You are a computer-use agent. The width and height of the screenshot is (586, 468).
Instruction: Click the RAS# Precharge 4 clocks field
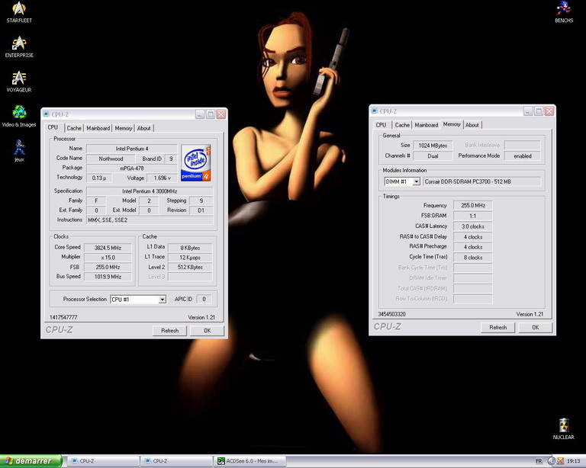pyautogui.click(x=473, y=247)
